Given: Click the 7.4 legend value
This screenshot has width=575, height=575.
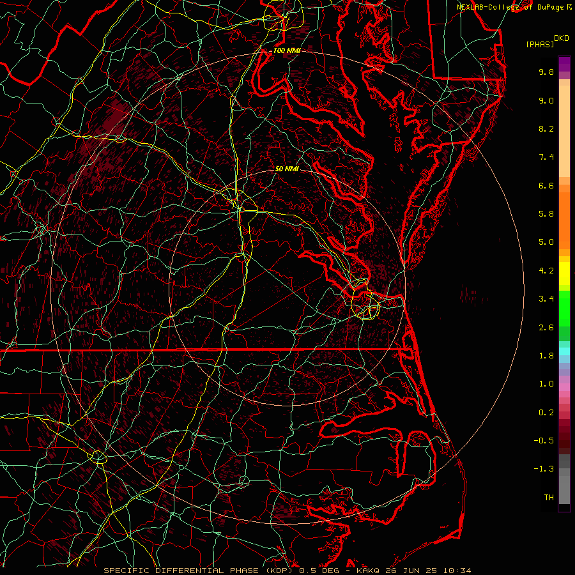Looking at the screenshot, I should coord(546,157).
